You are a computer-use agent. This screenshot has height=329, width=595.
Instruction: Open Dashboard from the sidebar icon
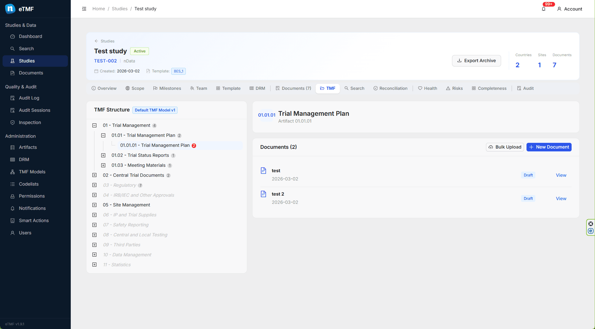pos(13,36)
